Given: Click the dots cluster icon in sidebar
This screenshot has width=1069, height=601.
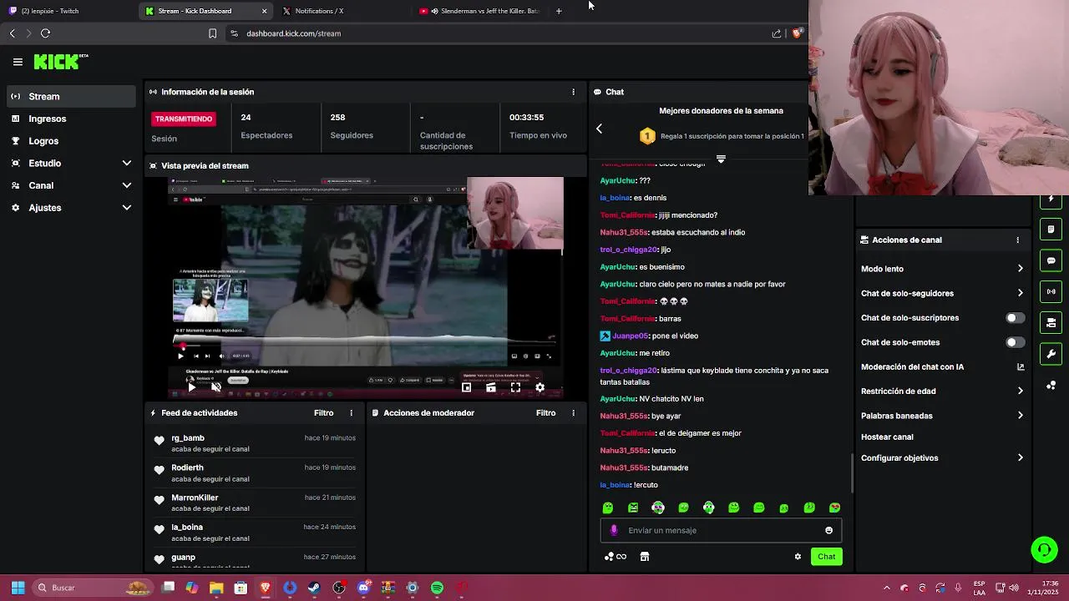Looking at the screenshot, I should pyautogui.click(x=1051, y=385).
